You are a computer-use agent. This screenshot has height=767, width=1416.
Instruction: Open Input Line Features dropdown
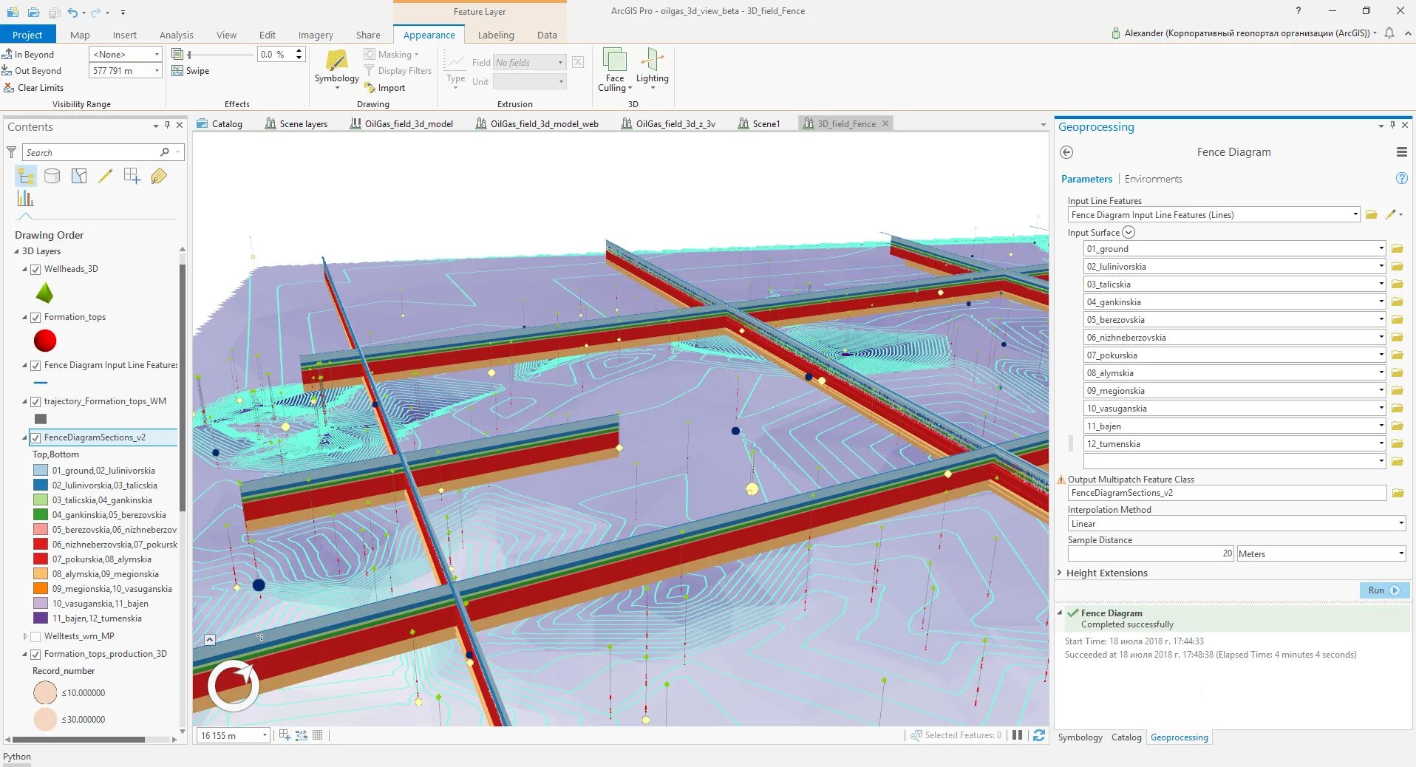[1355, 215]
